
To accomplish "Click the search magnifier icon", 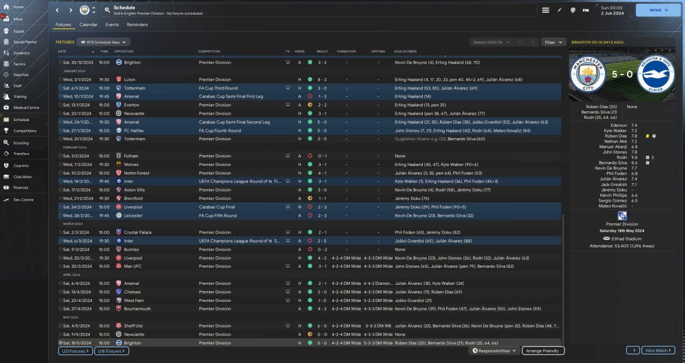I will pyautogui.click(x=107, y=10).
